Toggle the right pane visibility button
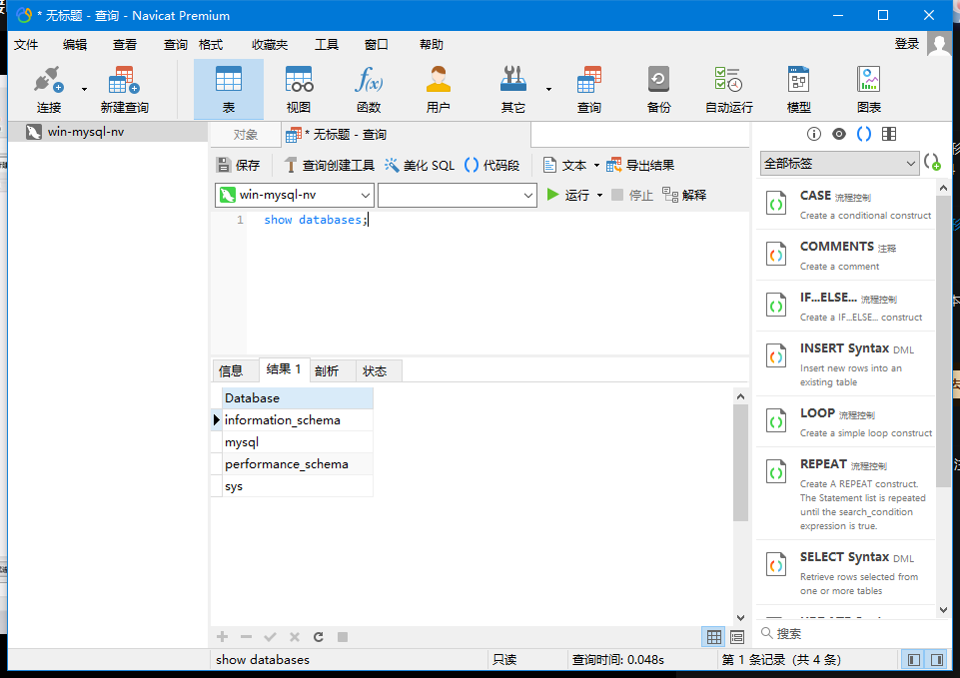This screenshot has height=678, width=960. [937, 660]
